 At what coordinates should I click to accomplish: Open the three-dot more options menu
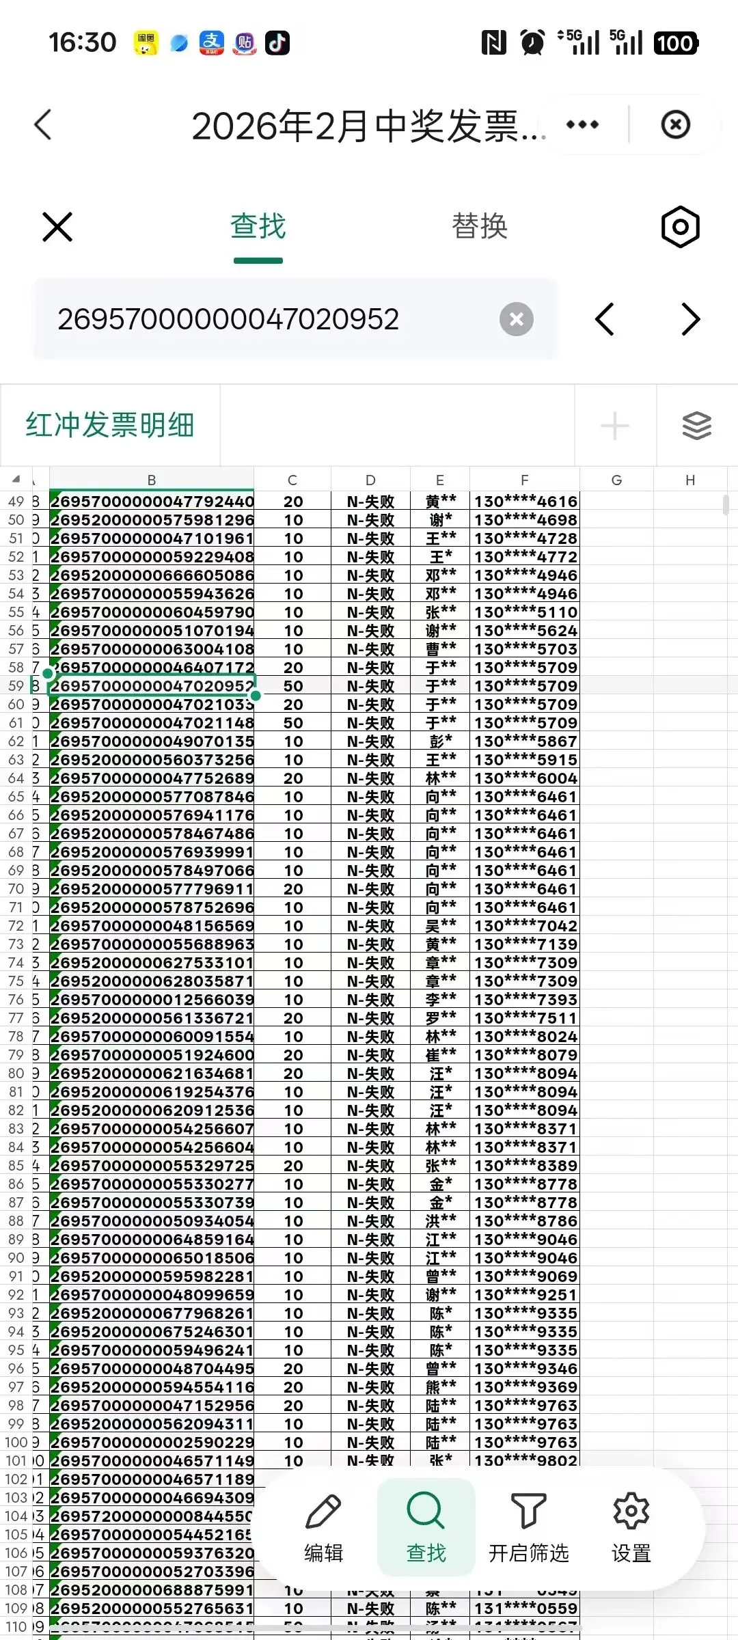pyautogui.click(x=582, y=124)
